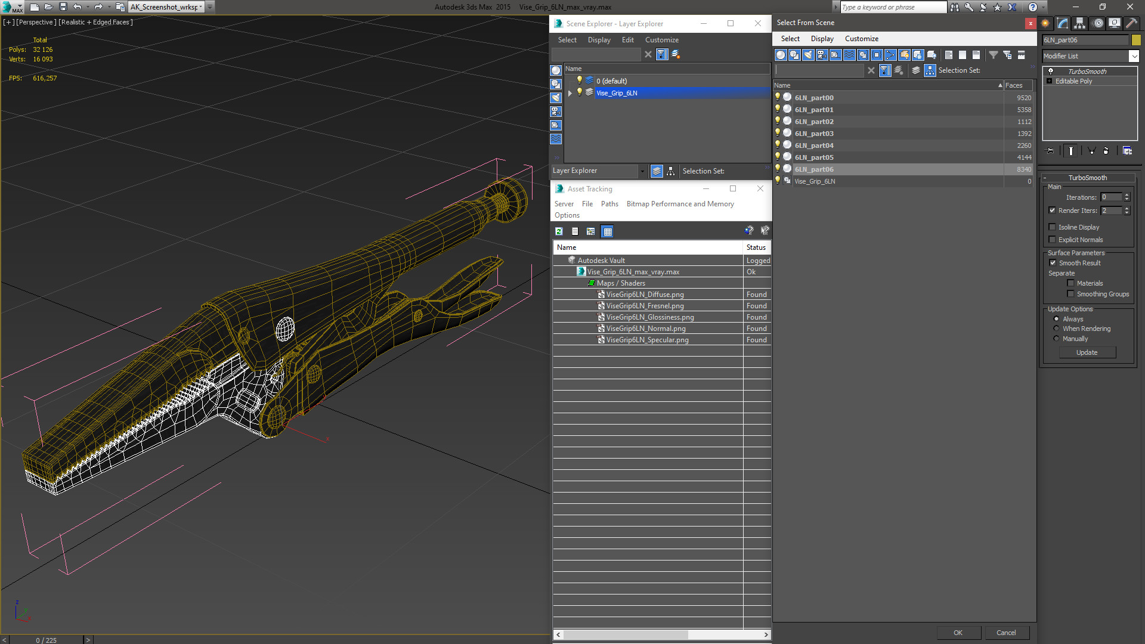Check the Separate by Materials checkbox
Screen dimensions: 1145x644
pos(1071,283)
